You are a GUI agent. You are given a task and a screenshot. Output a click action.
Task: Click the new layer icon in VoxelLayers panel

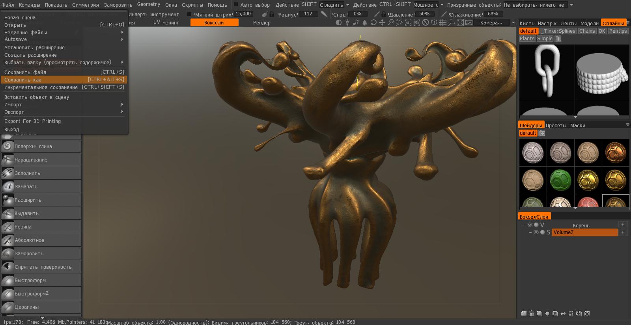[524, 314]
